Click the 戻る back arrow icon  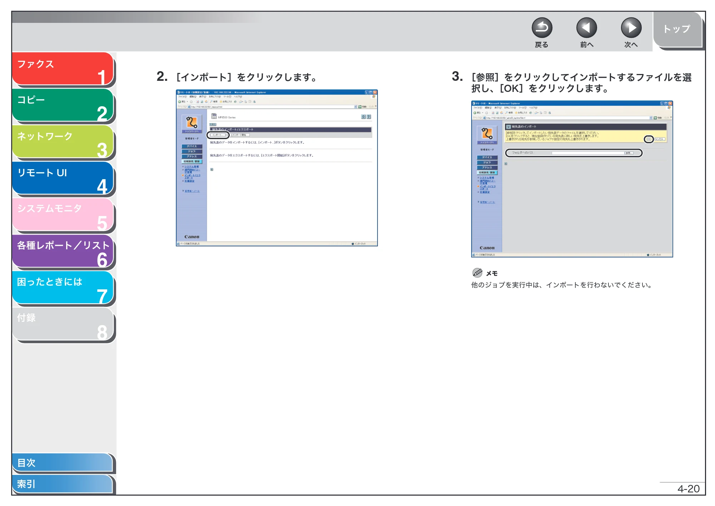pos(542,28)
